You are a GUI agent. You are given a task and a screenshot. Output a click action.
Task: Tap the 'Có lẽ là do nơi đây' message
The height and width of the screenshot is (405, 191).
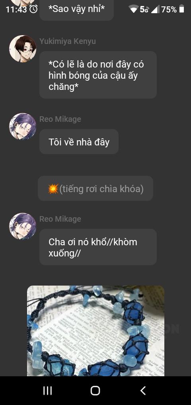click(98, 75)
